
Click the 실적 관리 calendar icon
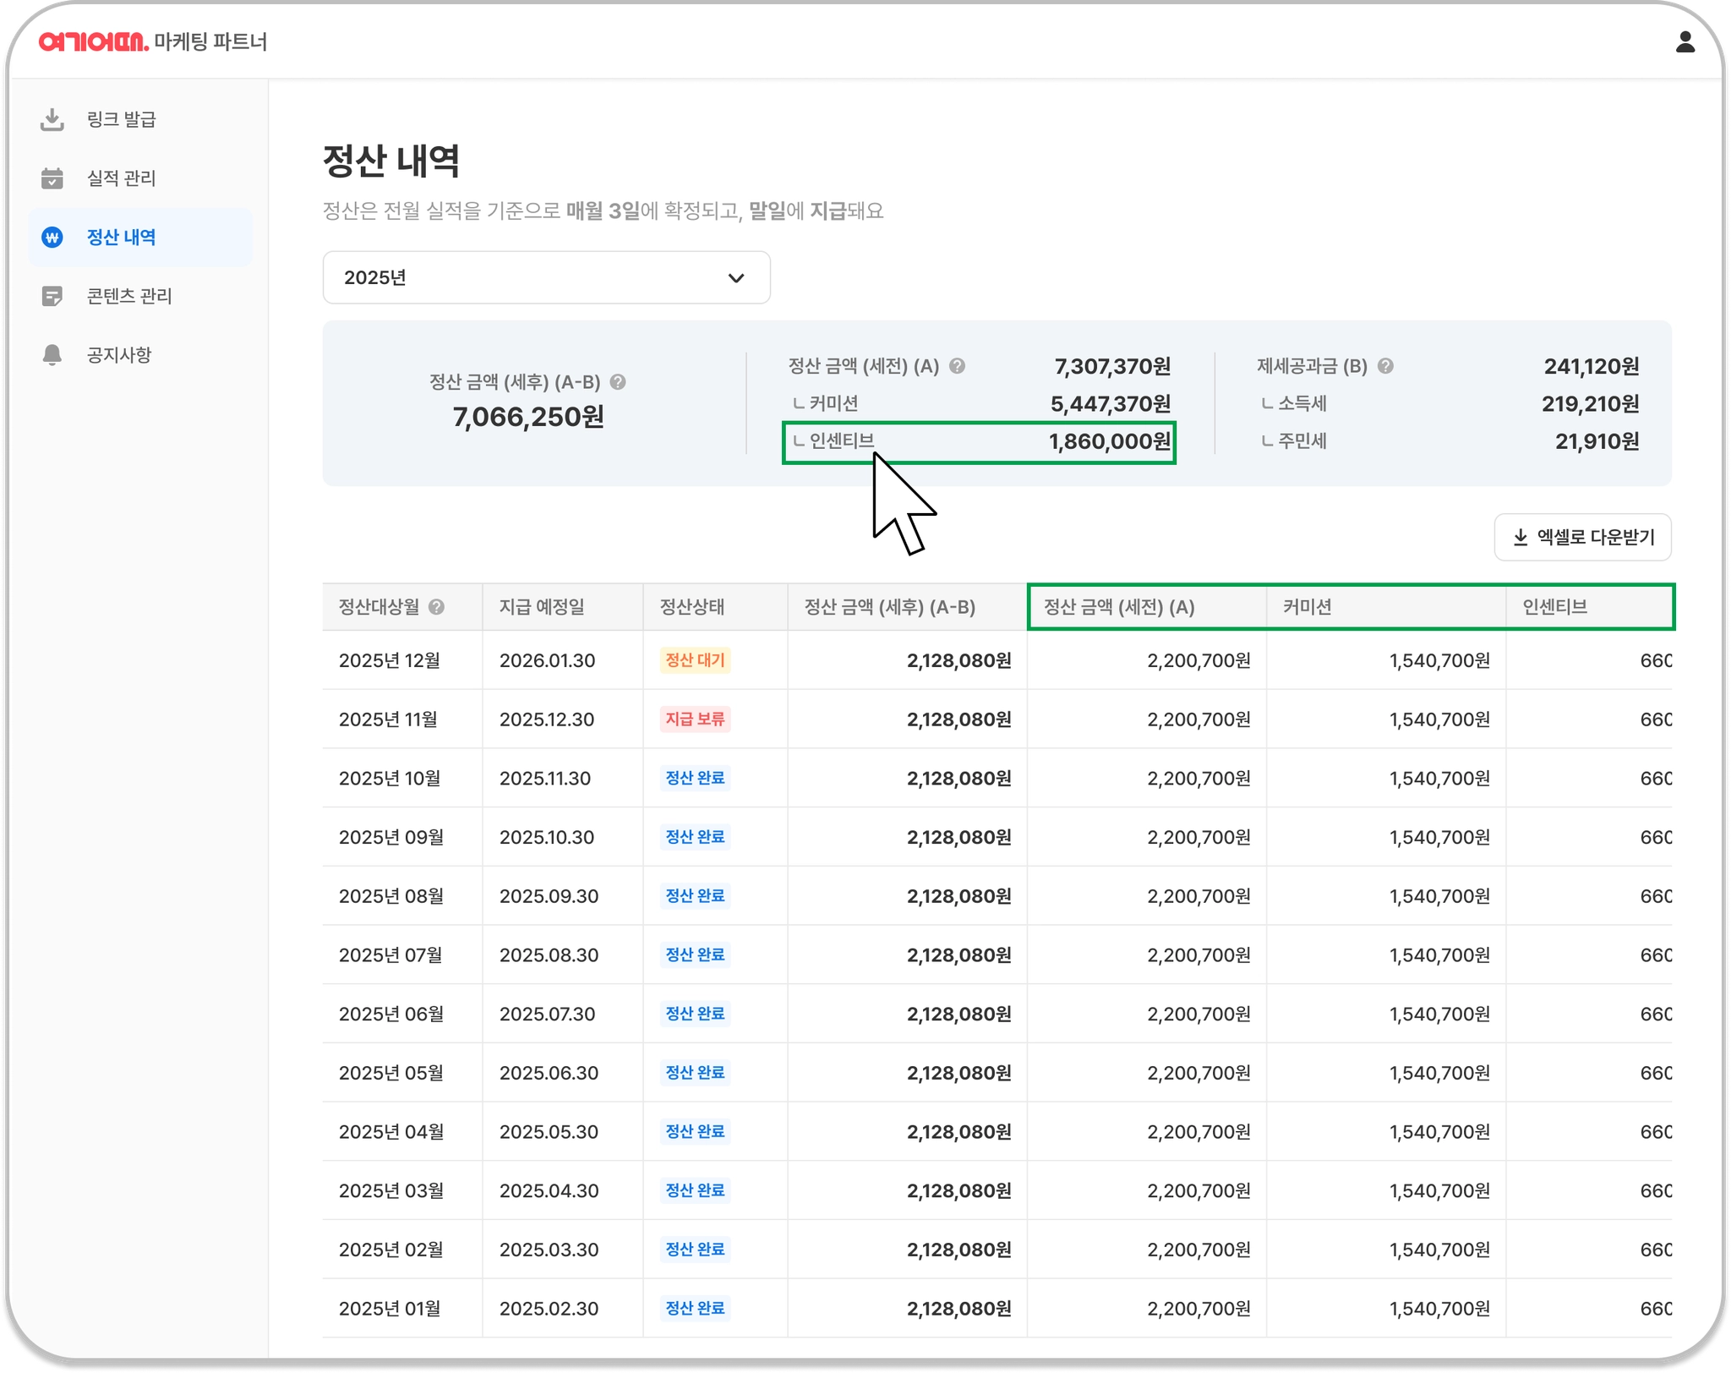point(52,178)
